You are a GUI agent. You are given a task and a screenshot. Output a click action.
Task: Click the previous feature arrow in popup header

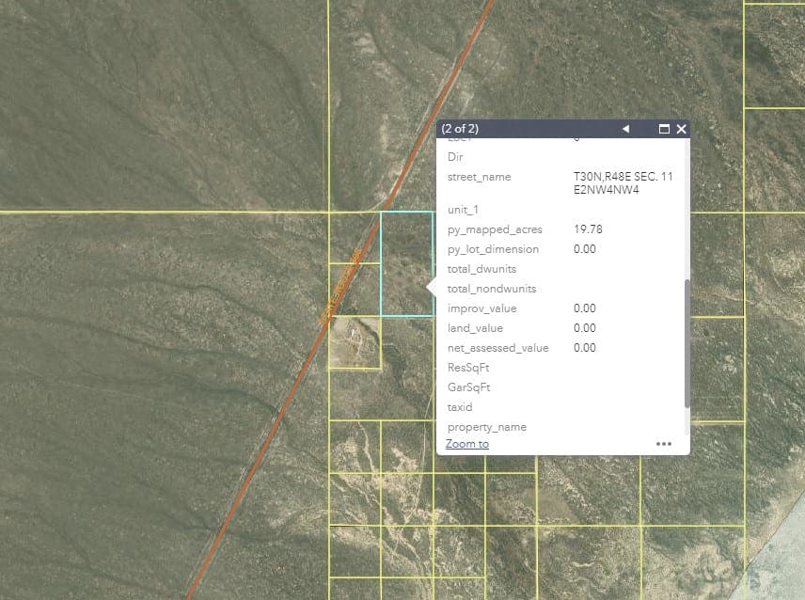pyautogui.click(x=626, y=128)
